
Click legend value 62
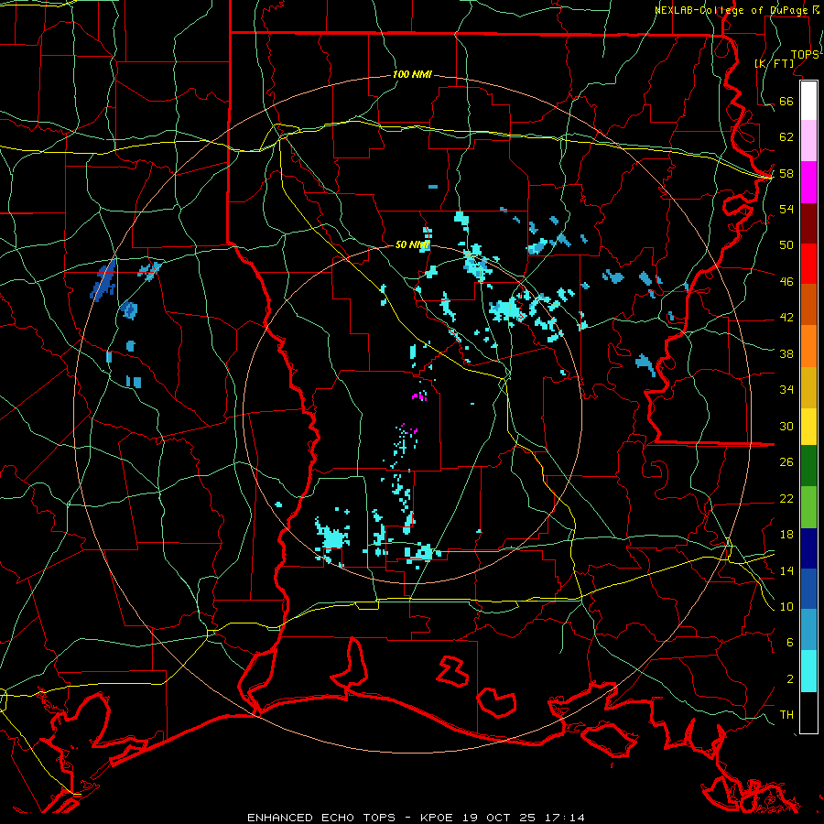tap(786, 136)
